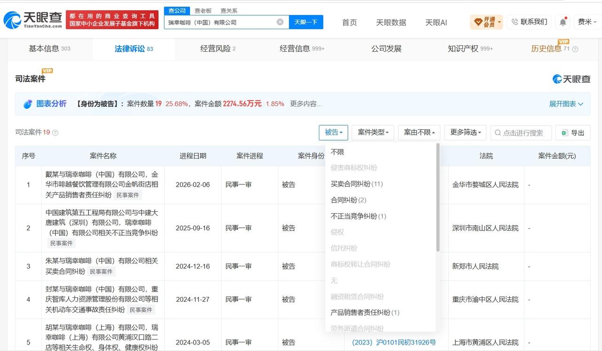
Task: Choose 合同纠纷 (2) from the list
Action: (349, 200)
